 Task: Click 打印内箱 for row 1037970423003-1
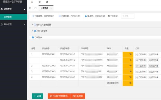(x=154, y=72)
